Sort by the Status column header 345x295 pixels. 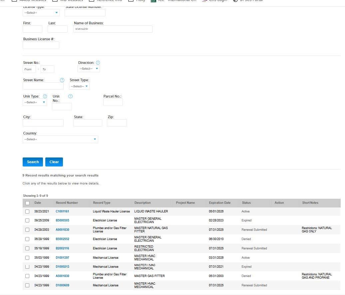click(246, 203)
